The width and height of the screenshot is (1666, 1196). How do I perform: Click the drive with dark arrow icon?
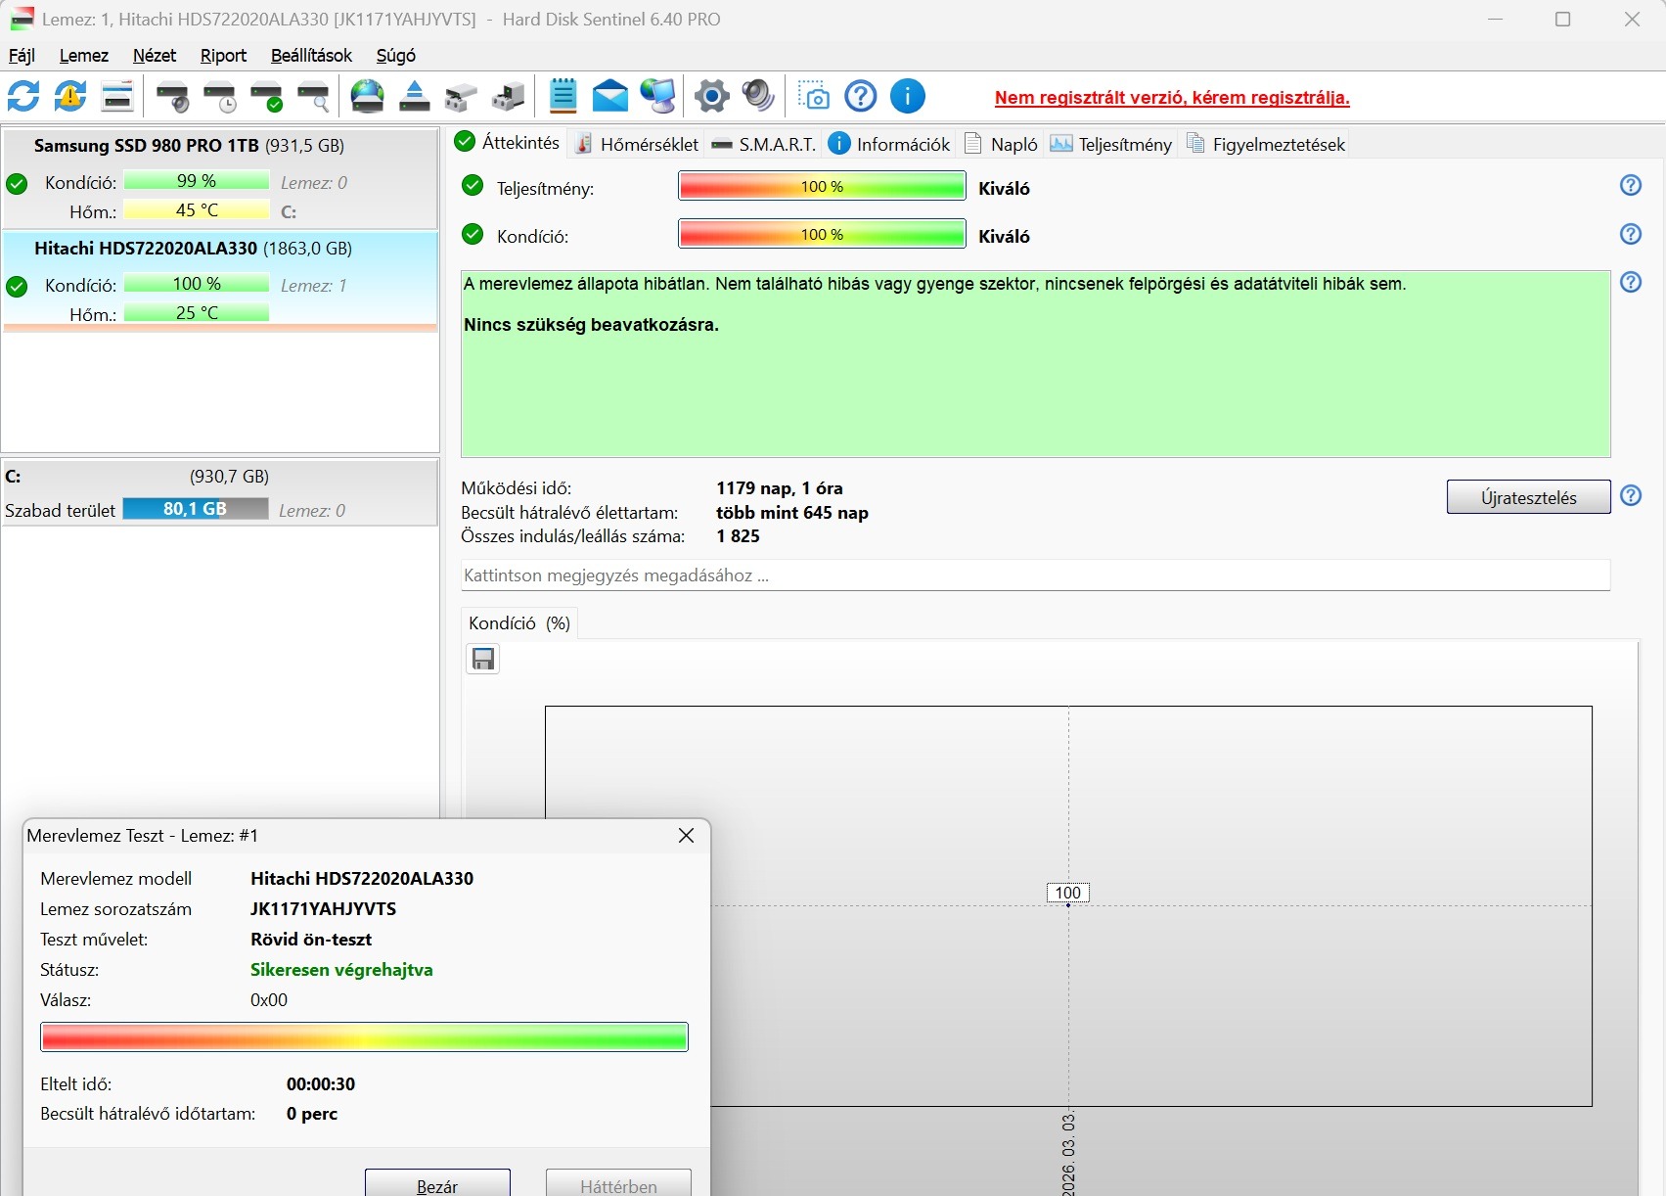pos(508,96)
